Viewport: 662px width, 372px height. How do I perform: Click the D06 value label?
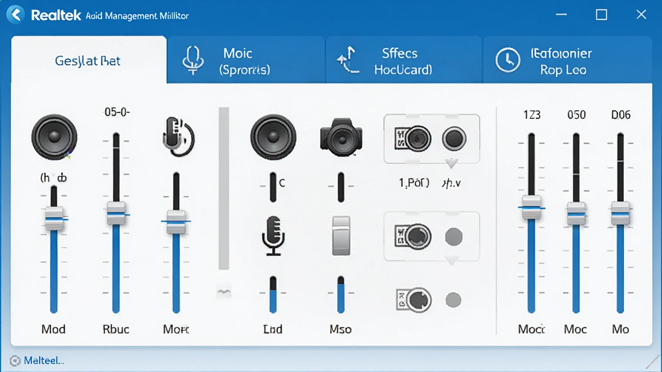621,115
